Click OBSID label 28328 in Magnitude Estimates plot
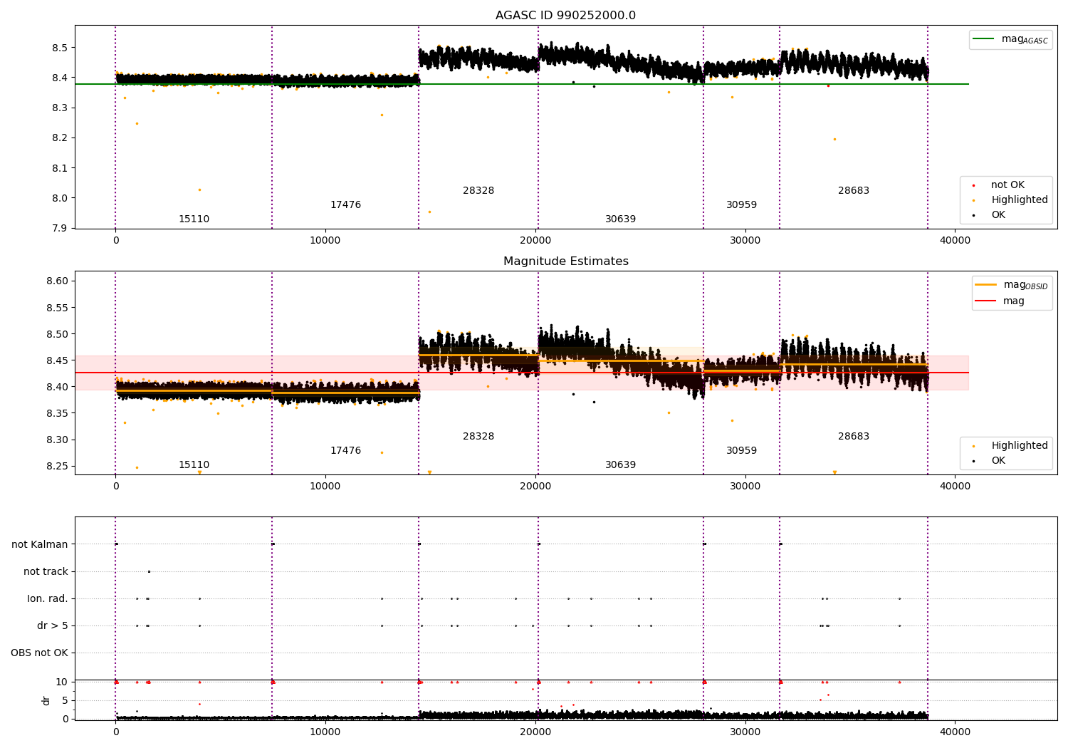 click(x=478, y=437)
